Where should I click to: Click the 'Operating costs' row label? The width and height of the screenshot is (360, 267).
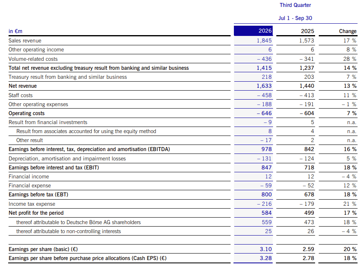pyautogui.click(x=27, y=113)
